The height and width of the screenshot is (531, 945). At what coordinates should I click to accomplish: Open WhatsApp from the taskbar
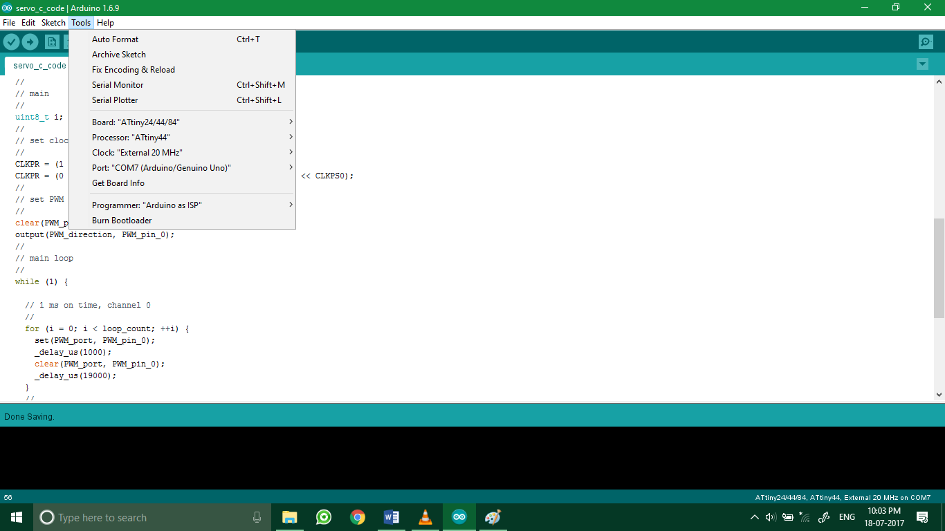pyautogui.click(x=324, y=517)
